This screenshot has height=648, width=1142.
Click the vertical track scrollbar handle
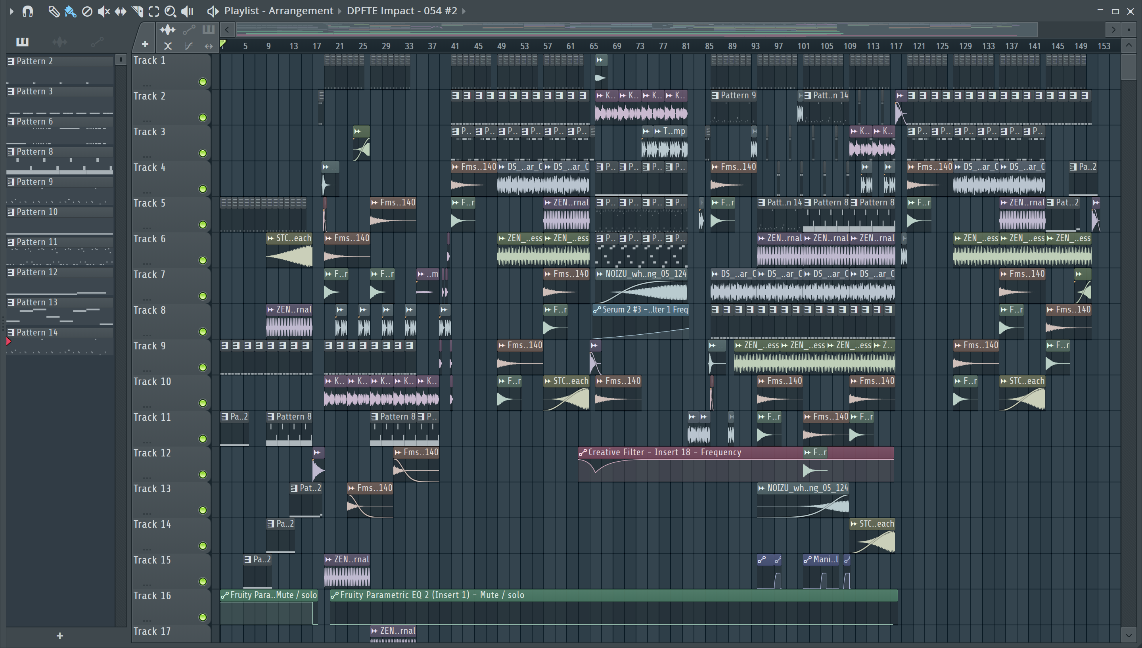pos(1129,67)
